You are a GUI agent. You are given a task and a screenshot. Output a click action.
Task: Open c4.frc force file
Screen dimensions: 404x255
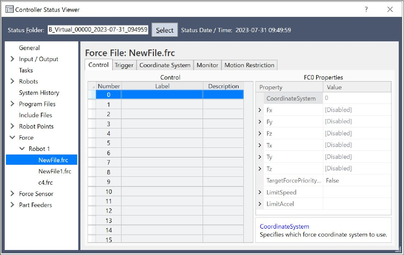(46, 183)
